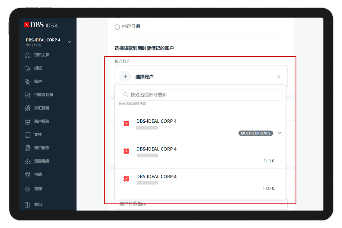Click the 付款及转账 transfer icon
Screen dimensions: 342x228
28,95
